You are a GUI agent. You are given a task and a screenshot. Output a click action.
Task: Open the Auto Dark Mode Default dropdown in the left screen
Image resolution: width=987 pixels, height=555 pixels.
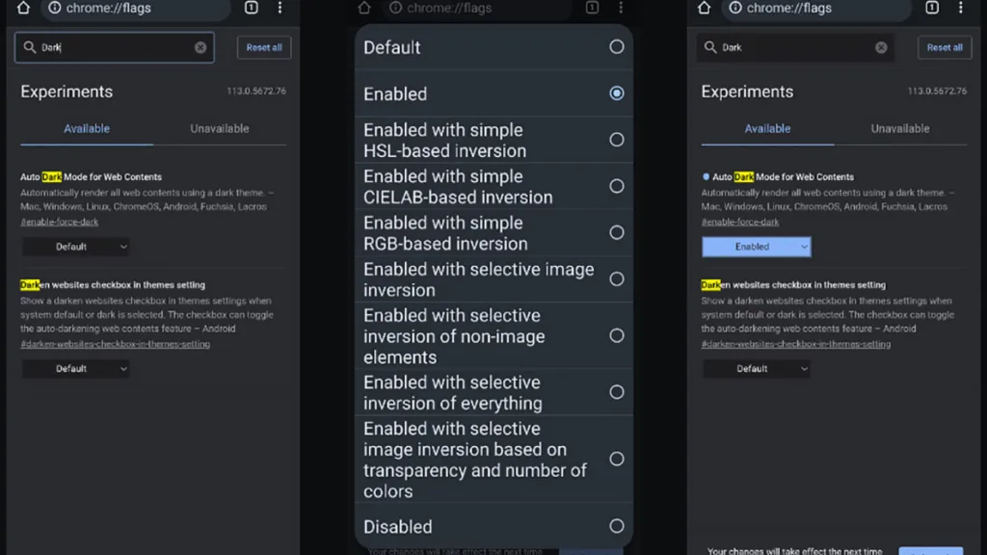[x=75, y=247]
